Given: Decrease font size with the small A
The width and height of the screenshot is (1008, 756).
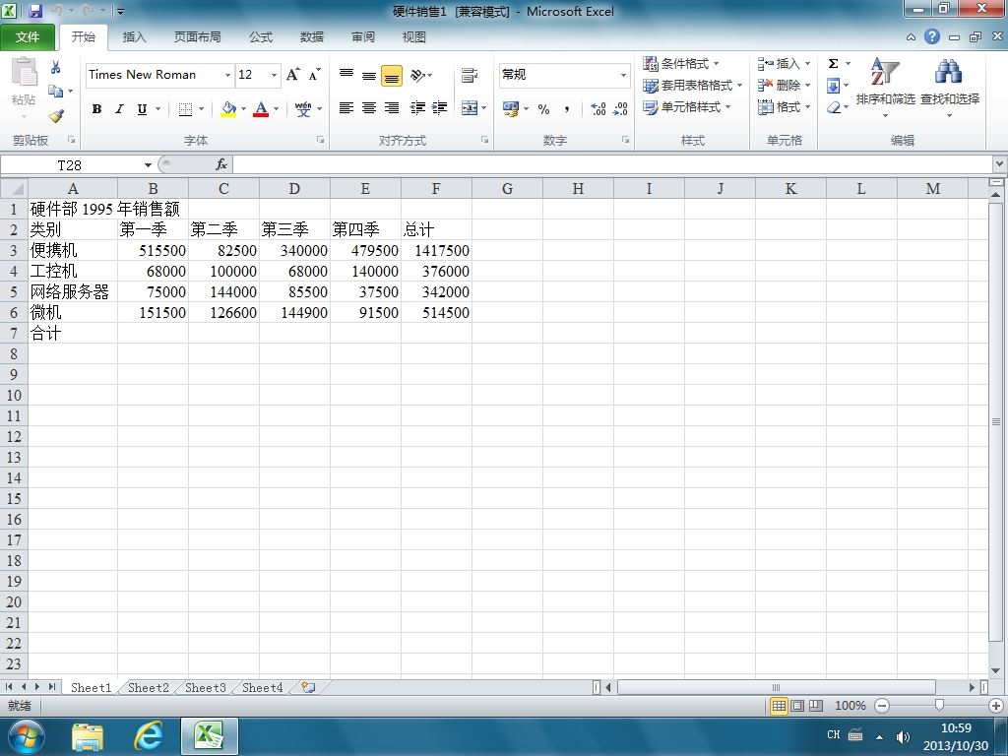Looking at the screenshot, I should (314, 75).
